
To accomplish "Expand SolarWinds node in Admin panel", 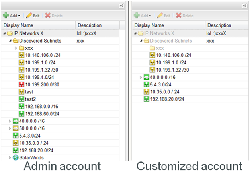I will pos(10,158).
